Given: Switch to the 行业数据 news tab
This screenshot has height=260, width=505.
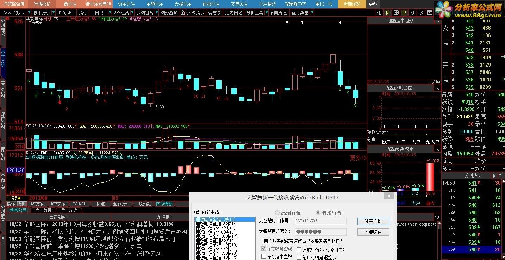Looking at the screenshot, I should [43, 210].
